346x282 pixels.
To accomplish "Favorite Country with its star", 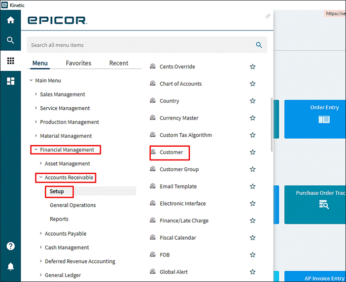I will point(253,101).
